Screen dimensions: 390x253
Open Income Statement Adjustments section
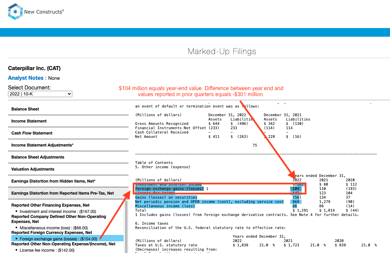click(68, 145)
